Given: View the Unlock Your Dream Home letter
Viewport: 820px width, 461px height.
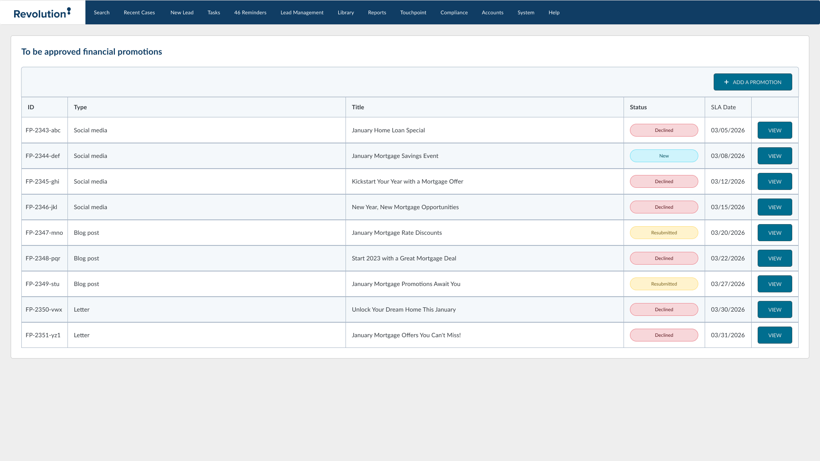Looking at the screenshot, I should tap(775, 309).
